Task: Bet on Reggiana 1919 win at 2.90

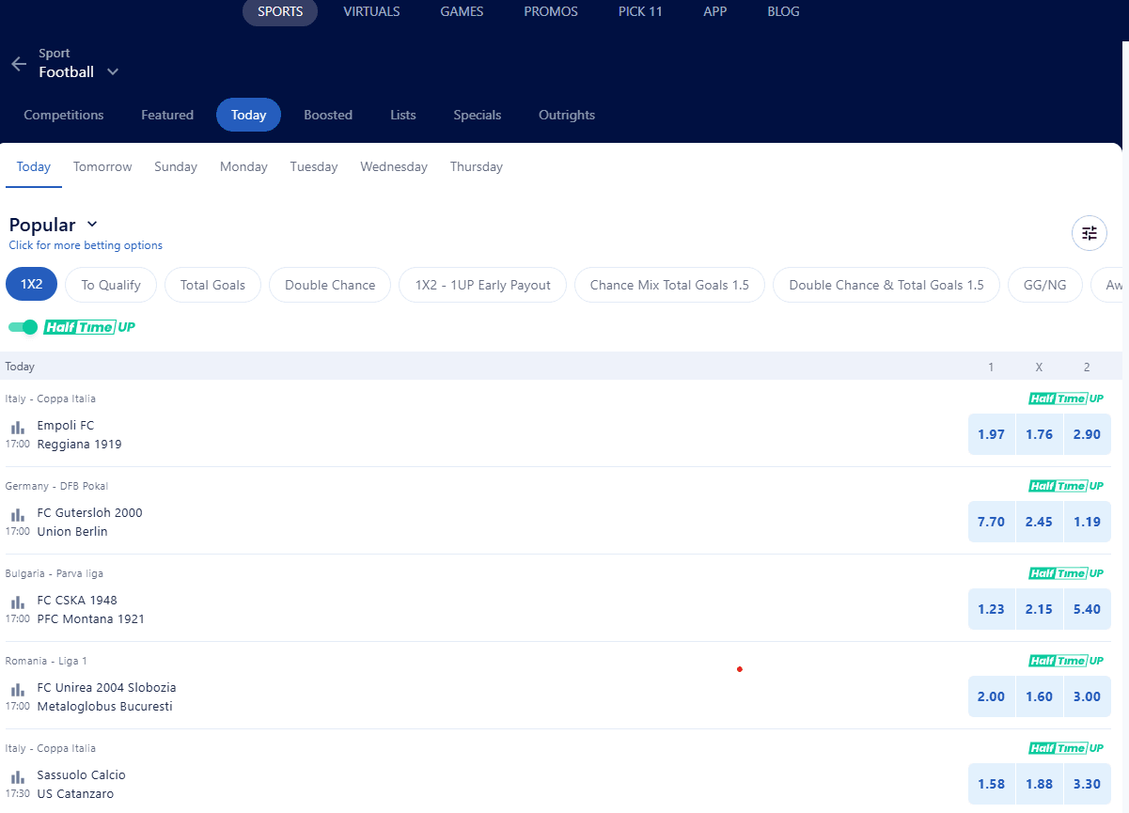Action: 1088,434
